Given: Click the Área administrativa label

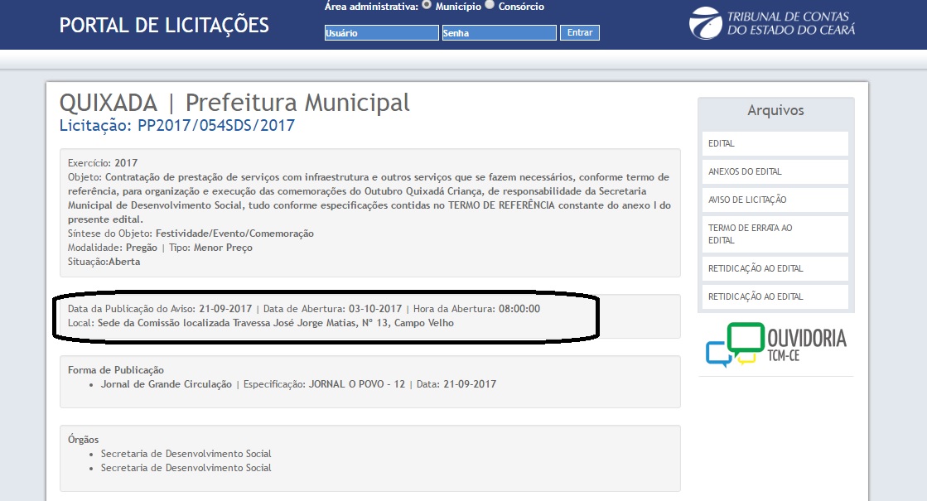Looking at the screenshot, I should (x=370, y=7).
